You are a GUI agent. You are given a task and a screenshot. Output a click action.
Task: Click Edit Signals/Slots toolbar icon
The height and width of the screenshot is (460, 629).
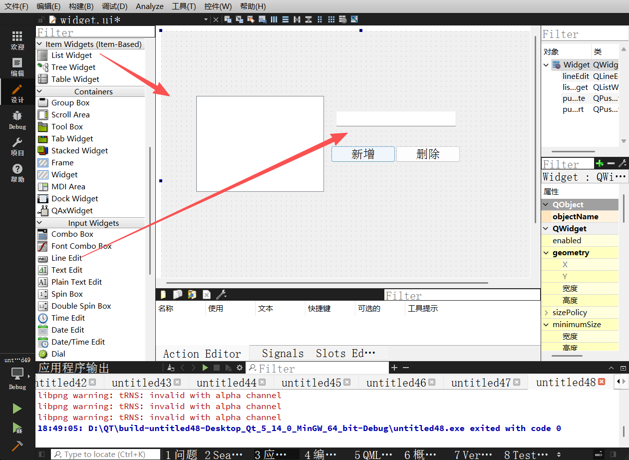point(240,19)
